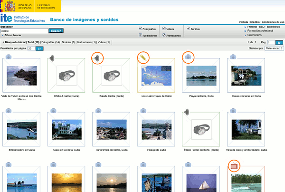
Task: Open the Embarcadero en Cuba thumbnail
Action: [x=22, y=129]
